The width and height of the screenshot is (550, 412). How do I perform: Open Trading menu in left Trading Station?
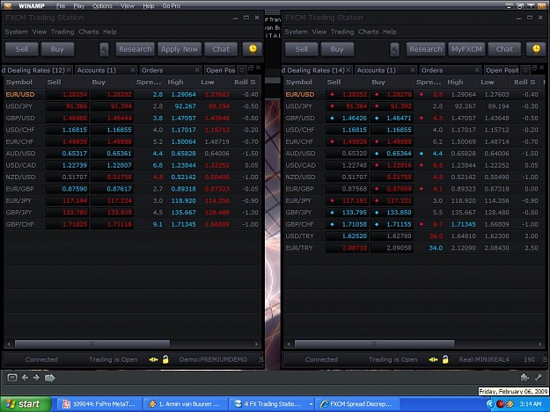click(62, 32)
